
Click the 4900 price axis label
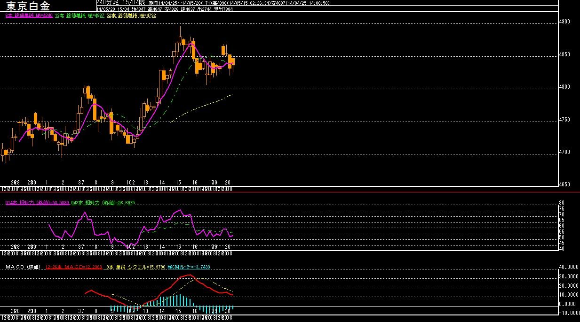[x=564, y=22]
